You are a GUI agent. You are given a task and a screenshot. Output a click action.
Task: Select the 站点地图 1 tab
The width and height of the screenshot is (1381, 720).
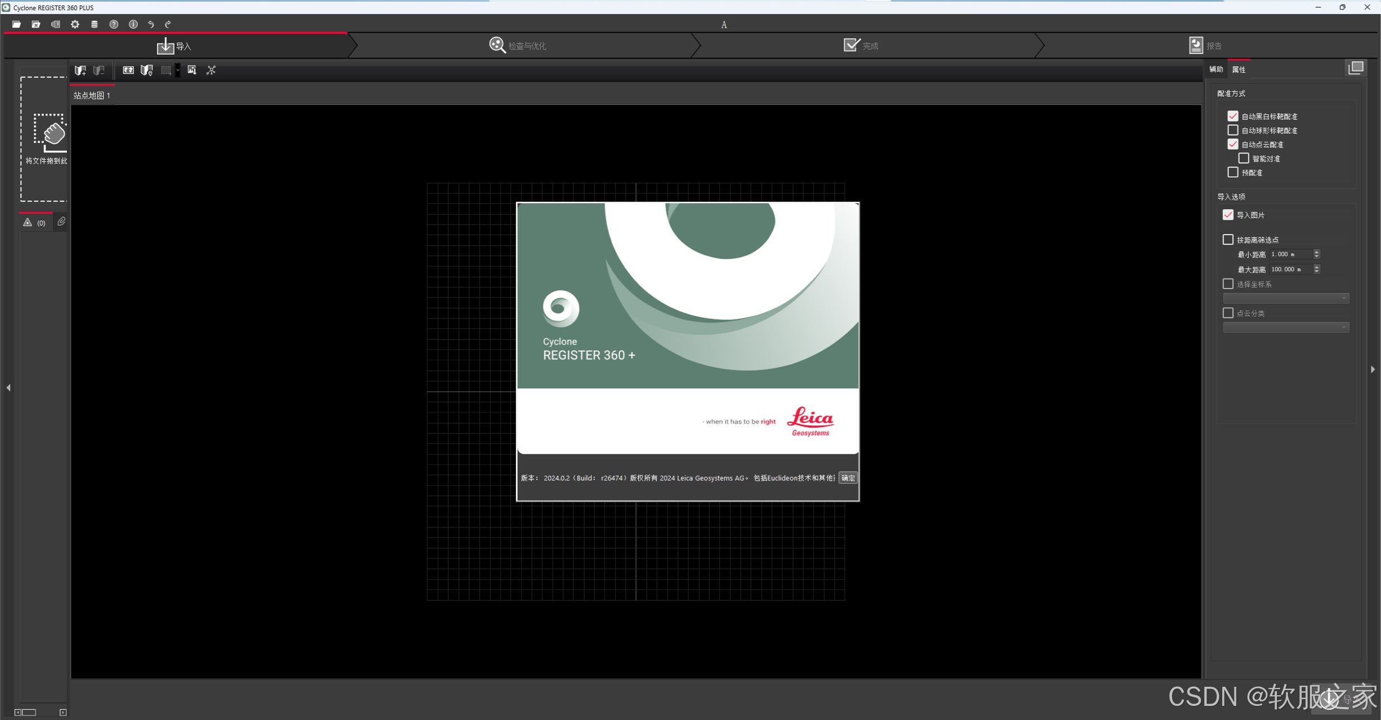92,96
